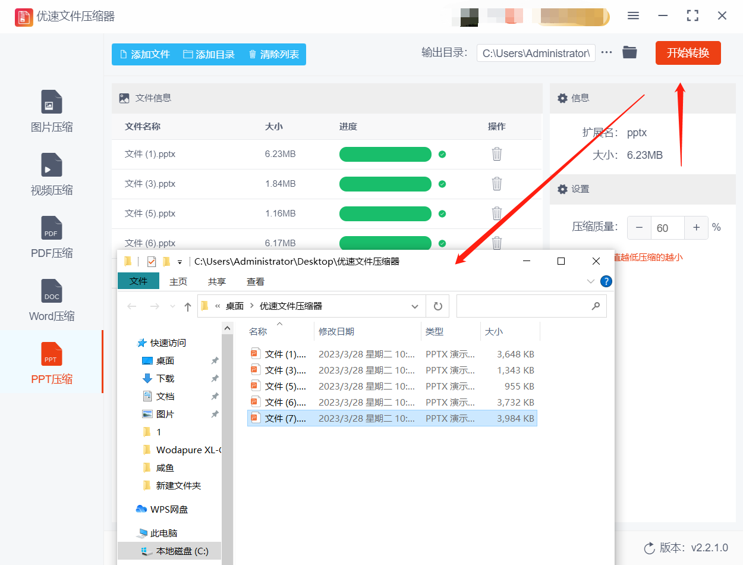Select 本地磁盘 (C:) in navigation pane
This screenshot has width=743, height=565.
170,551
